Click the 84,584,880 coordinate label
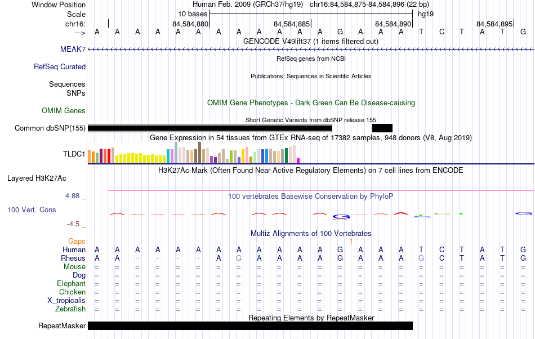Screen dimensions: 535x339 pos(190,24)
